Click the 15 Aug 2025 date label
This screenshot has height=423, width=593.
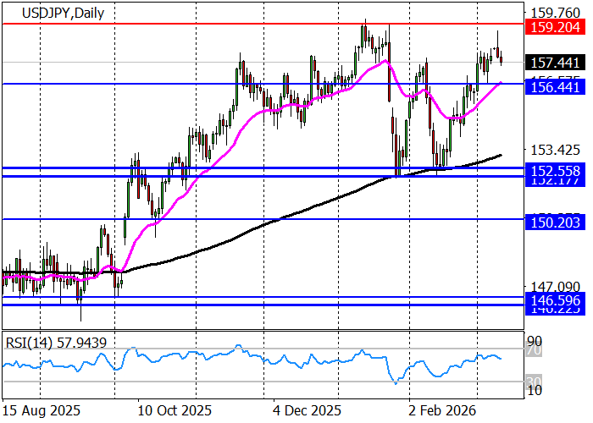[42, 410]
